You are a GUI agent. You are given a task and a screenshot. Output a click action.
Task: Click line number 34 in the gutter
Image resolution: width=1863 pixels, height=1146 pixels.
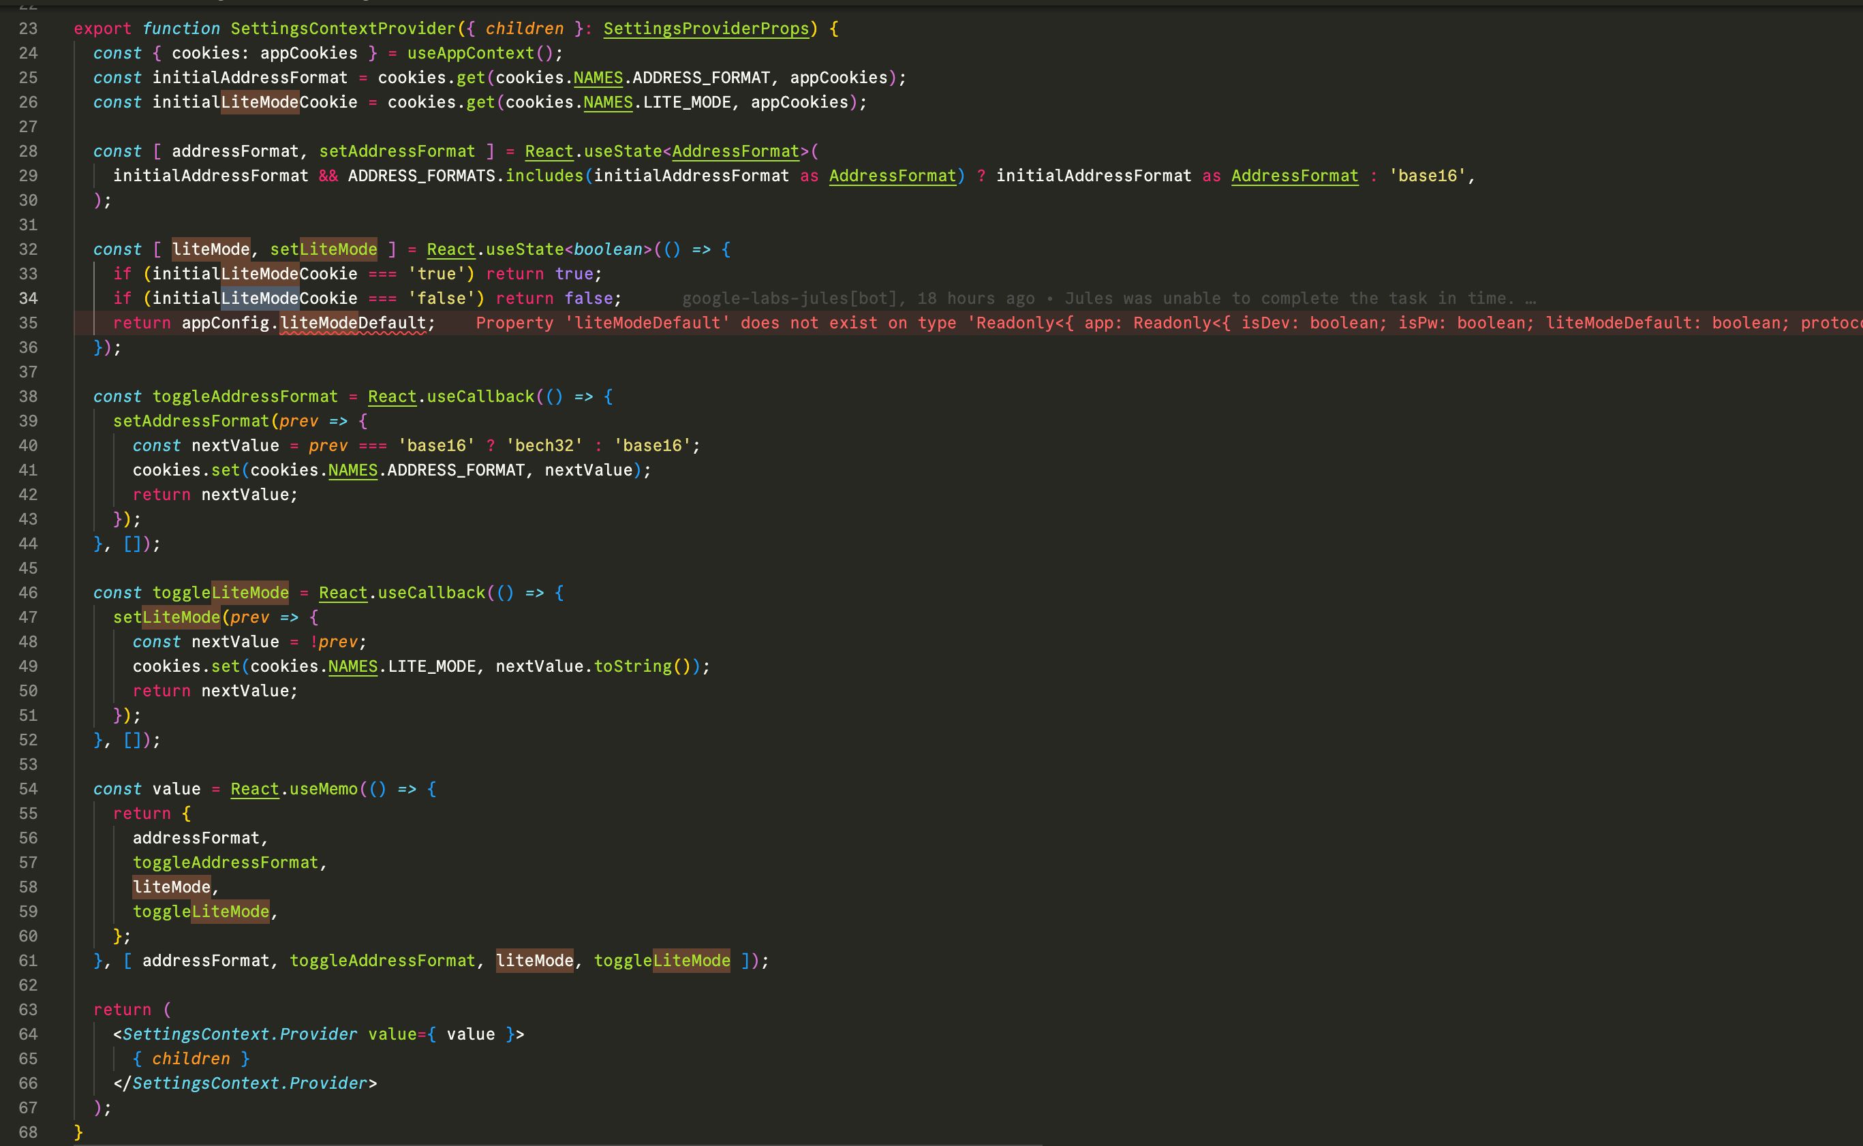pyautogui.click(x=28, y=298)
